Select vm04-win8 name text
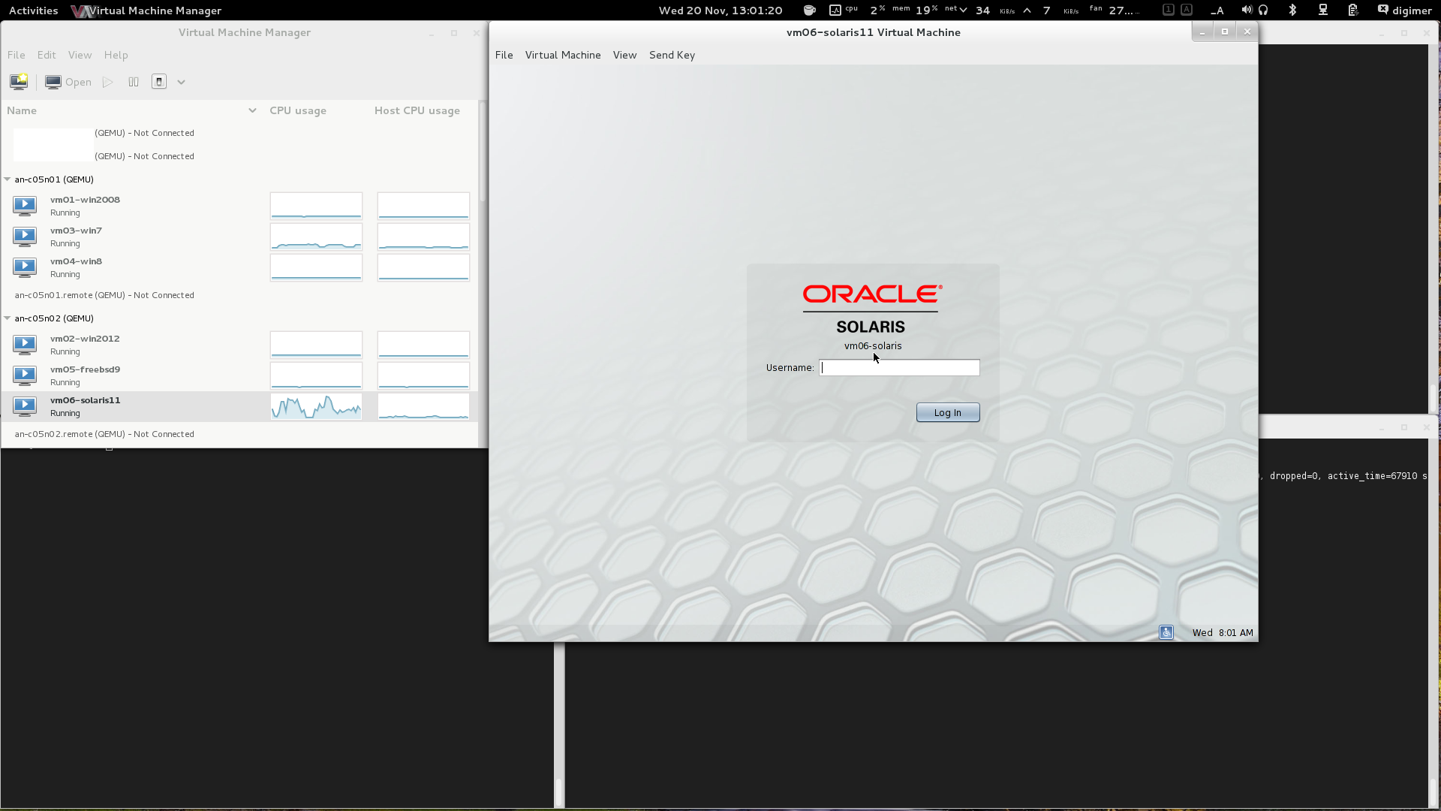This screenshot has height=811, width=1441. click(x=76, y=261)
